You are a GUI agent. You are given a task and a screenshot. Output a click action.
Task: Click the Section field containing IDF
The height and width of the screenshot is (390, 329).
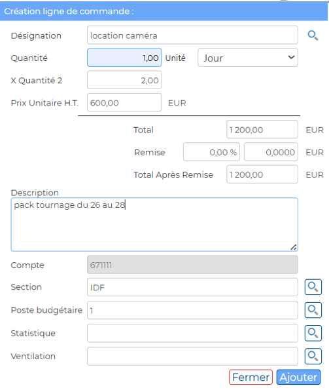192,287
